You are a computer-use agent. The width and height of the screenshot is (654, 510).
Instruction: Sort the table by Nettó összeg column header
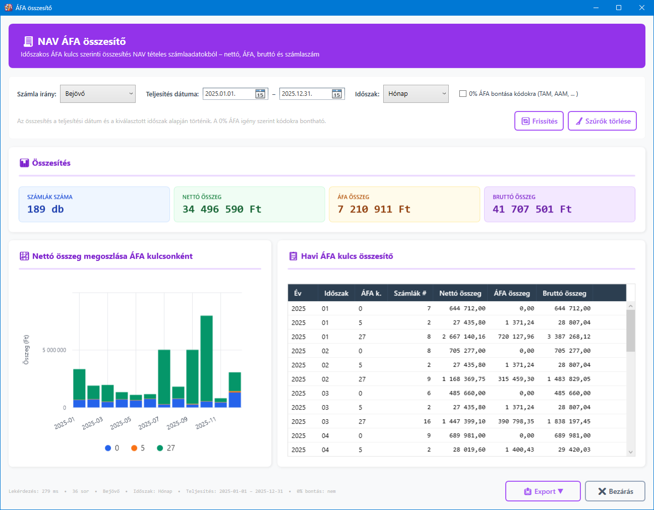click(x=460, y=293)
